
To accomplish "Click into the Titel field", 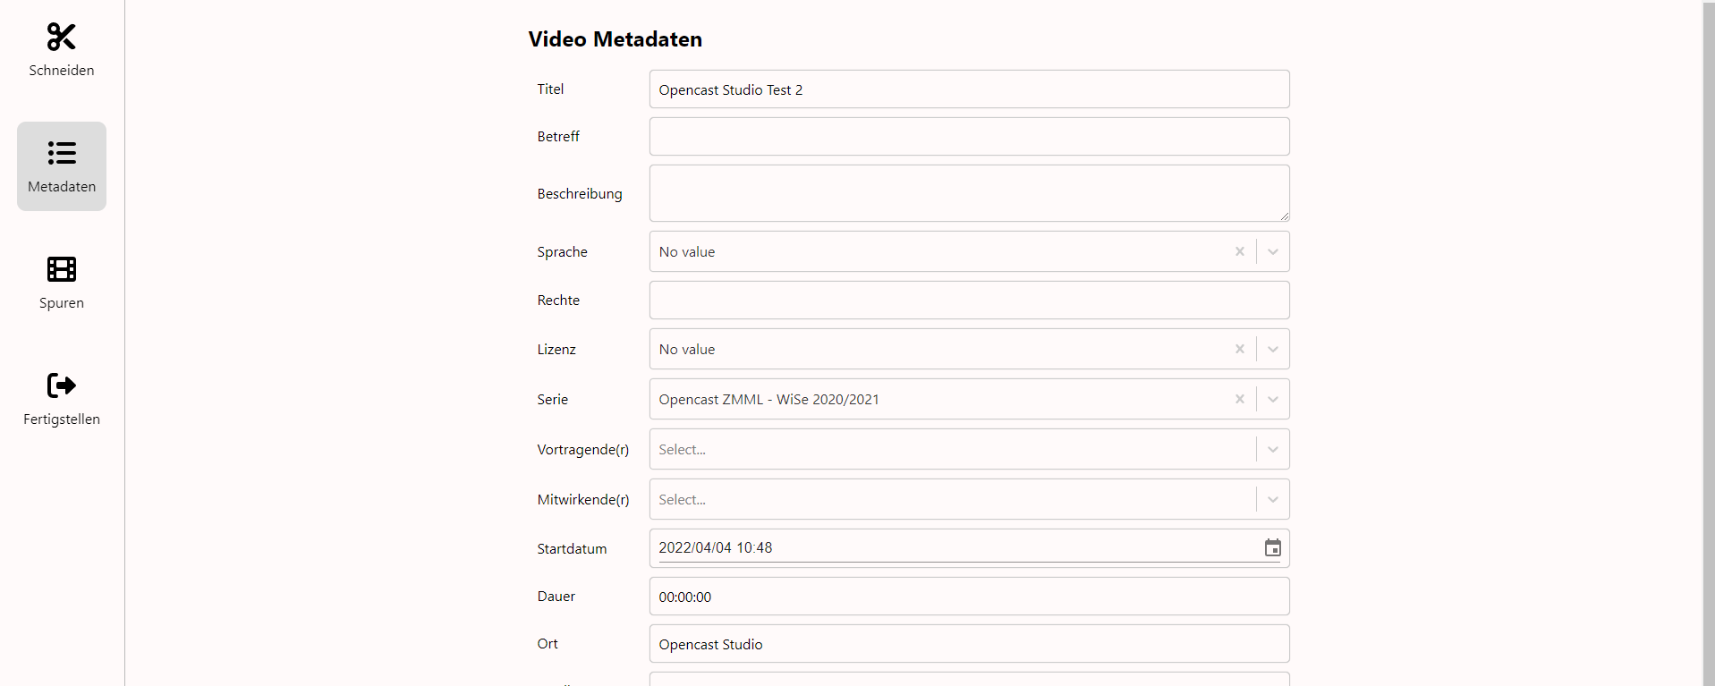I will (968, 89).
